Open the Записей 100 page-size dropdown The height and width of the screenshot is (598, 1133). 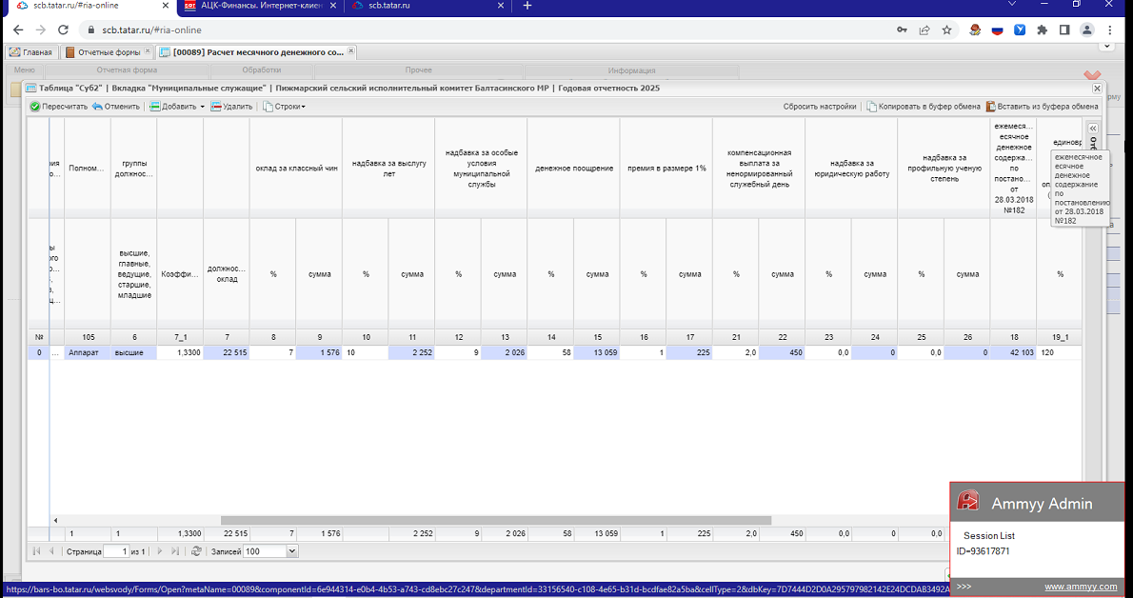coord(292,551)
